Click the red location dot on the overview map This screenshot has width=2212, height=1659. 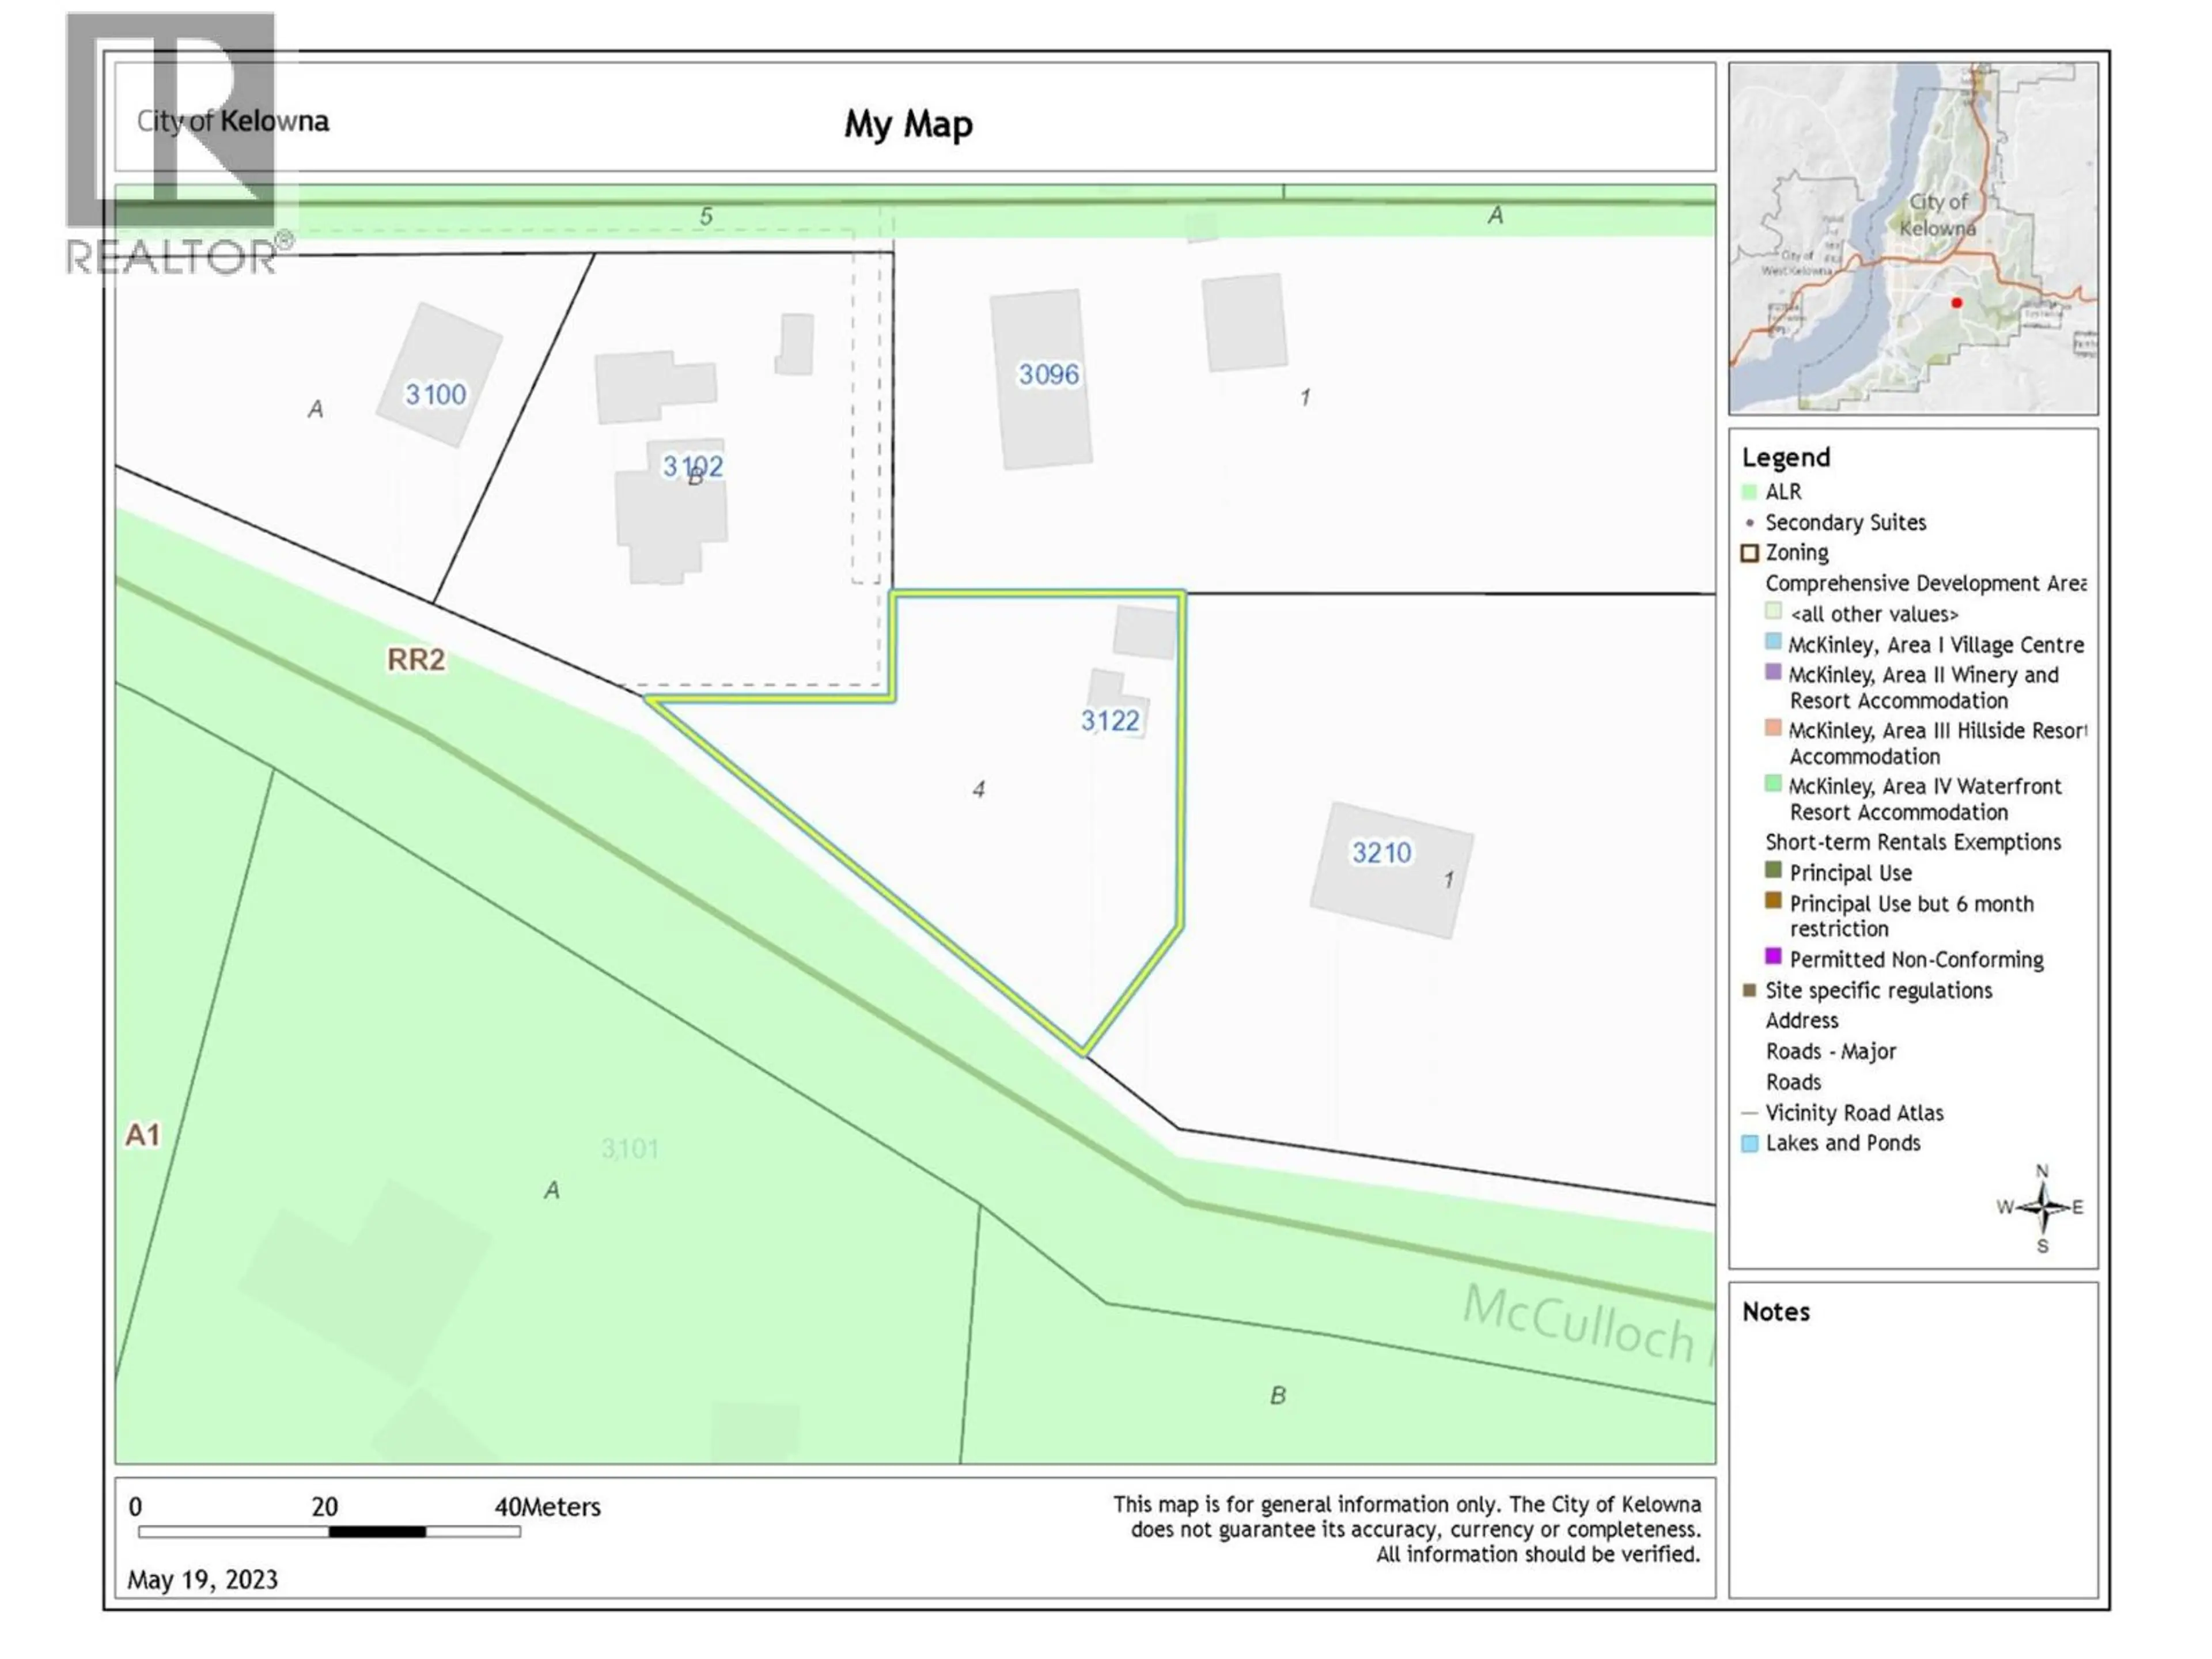point(1956,303)
